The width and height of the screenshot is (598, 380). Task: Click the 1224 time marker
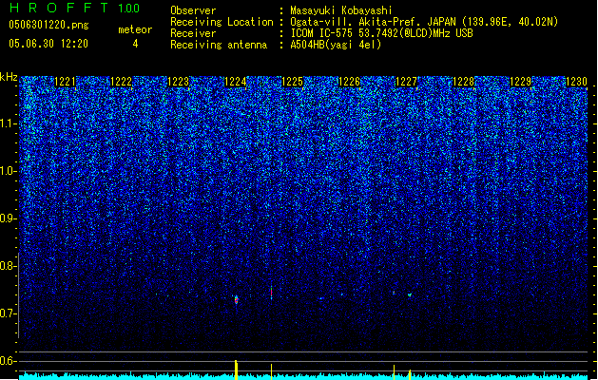(x=236, y=82)
